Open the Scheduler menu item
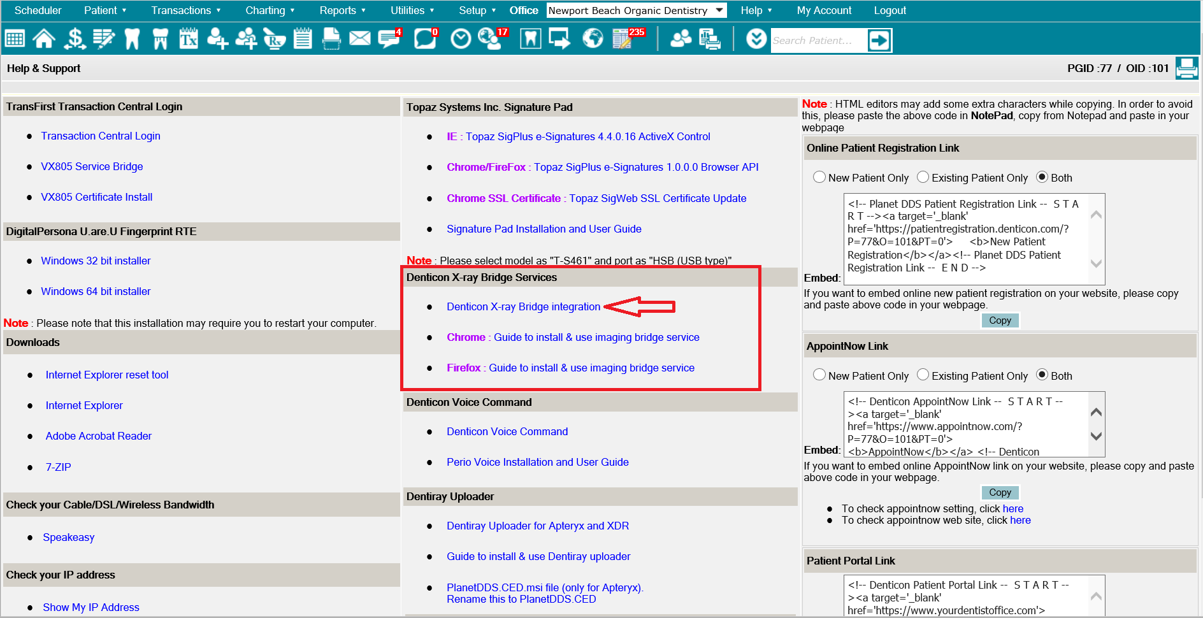This screenshot has height=618, width=1203. point(38,10)
